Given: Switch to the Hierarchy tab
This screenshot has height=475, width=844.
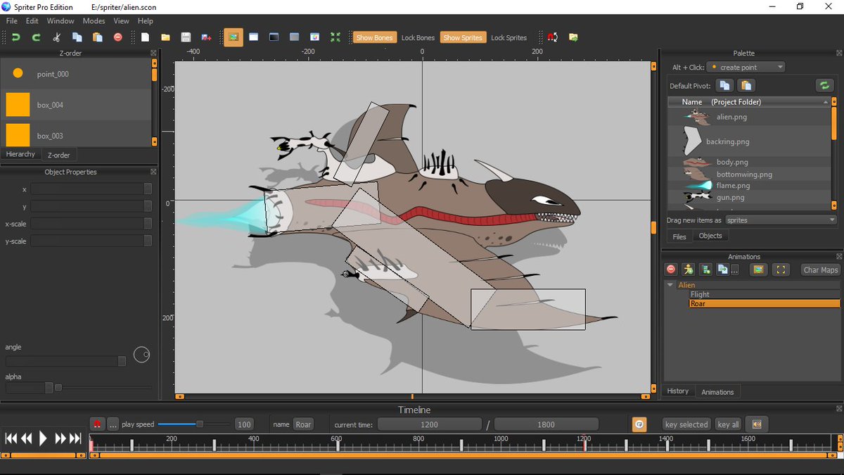Looking at the screenshot, I should (x=21, y=154).
